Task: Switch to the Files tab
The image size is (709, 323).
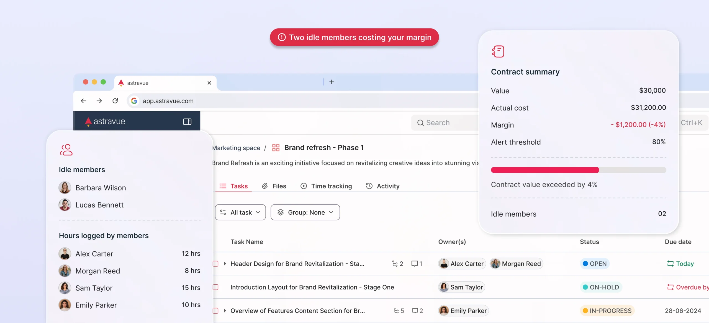Action: click(274, 186)
